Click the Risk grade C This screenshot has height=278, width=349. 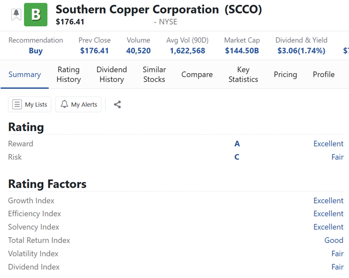click(237, 157)
